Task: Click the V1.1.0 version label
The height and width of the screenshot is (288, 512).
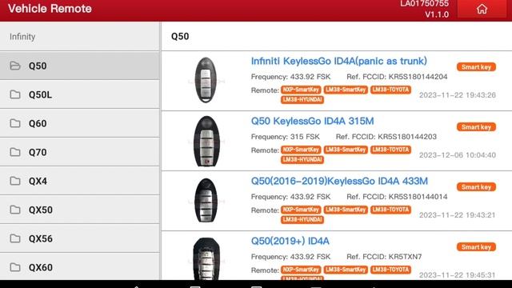Action: pos(437,14)
